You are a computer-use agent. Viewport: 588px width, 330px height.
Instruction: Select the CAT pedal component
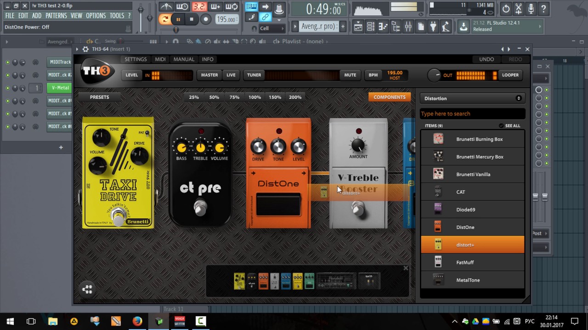(472, 192)
